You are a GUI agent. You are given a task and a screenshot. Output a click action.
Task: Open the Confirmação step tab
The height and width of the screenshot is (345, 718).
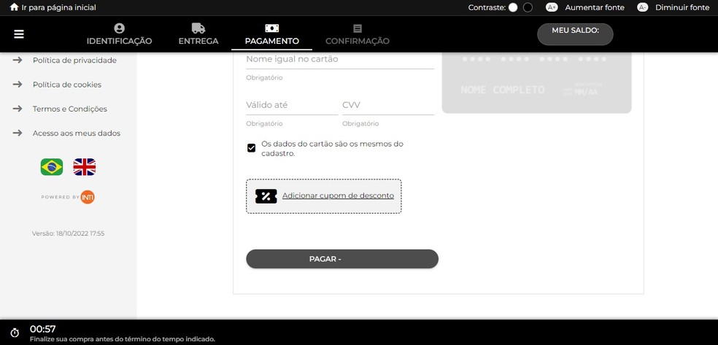point(357,34)
